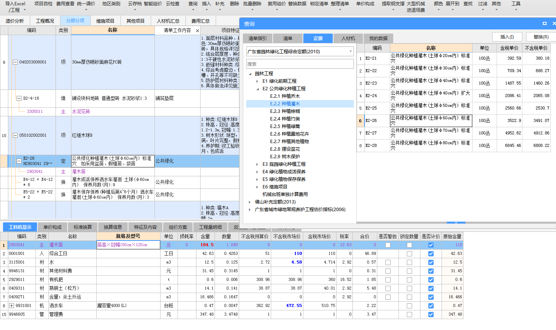
Task: Maximize the 查询 dialog window
Action: click(545, 23)
